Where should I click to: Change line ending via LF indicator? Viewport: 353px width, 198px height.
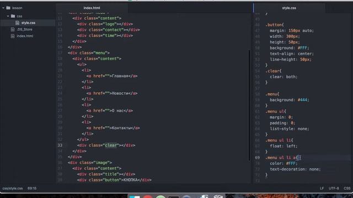(322, 188)
